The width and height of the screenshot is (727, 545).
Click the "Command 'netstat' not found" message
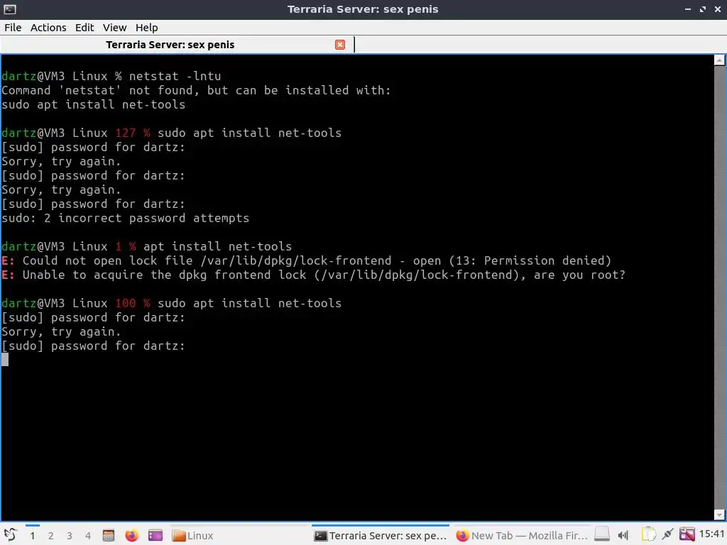196,90
